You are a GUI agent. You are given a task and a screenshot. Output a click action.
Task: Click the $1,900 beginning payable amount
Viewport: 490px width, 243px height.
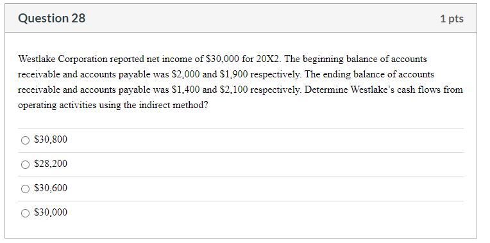234,75
